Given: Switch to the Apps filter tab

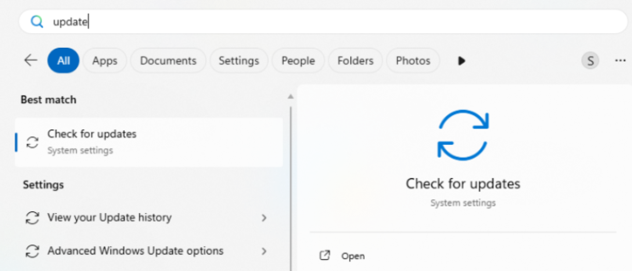Looking at the screenshot, I should tap(104, 61).
